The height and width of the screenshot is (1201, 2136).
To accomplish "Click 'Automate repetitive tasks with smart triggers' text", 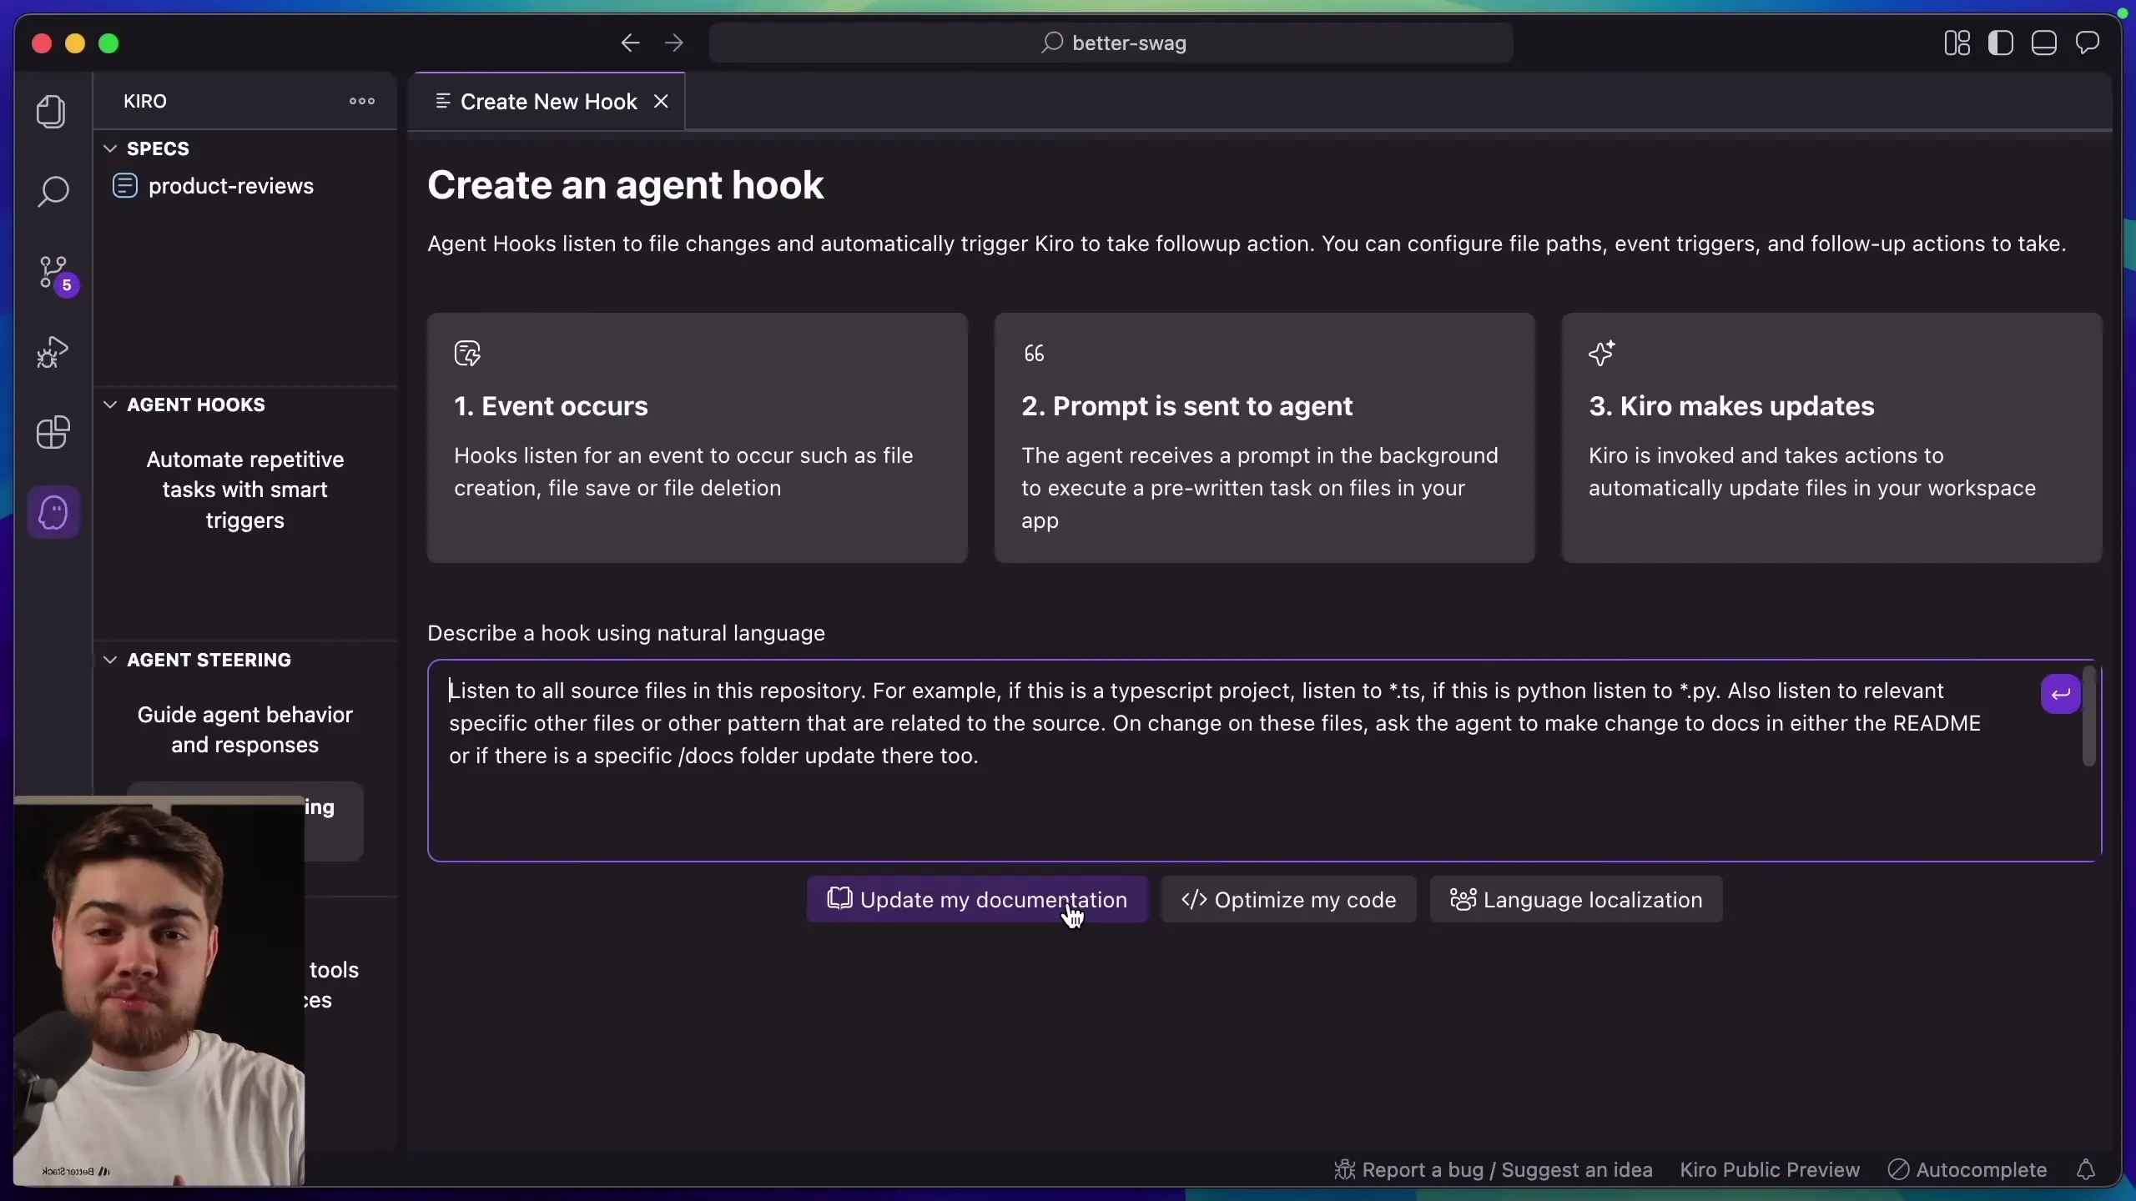I will click(x=245, y=490).
